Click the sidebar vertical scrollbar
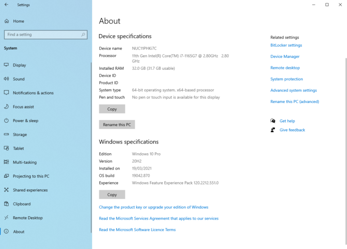Viewport: 347px width, 249px height. tap(91, 147)
